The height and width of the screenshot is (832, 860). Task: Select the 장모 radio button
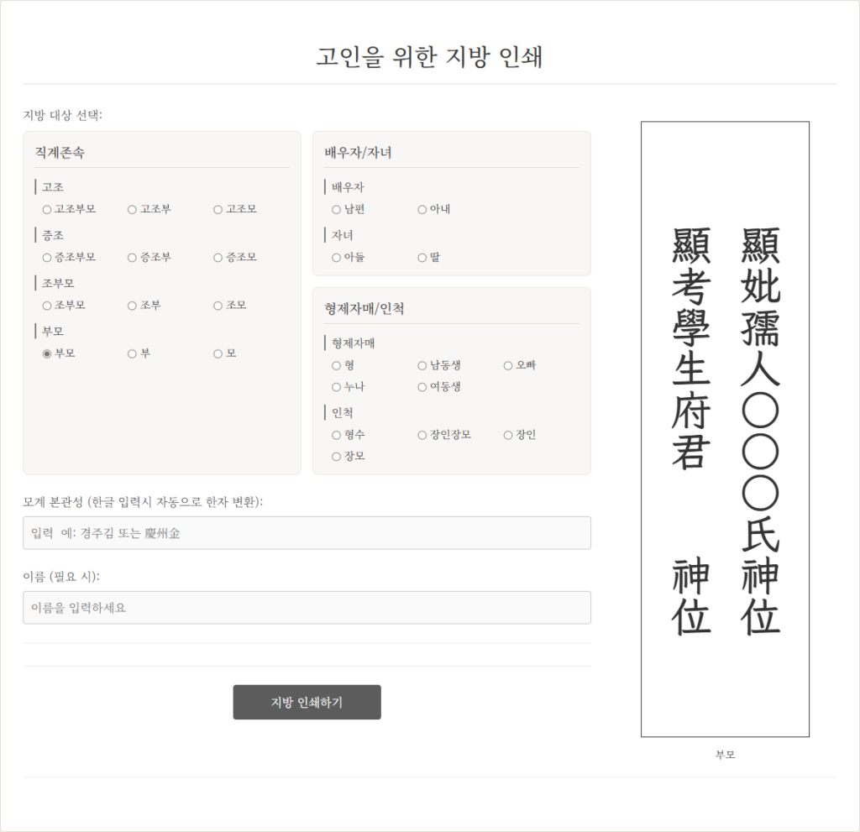pyautogui.click(x=337, y=455)
